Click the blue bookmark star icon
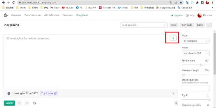Viewport: 216px width, 108px height. pyautogui.click(x=181, y=2)
